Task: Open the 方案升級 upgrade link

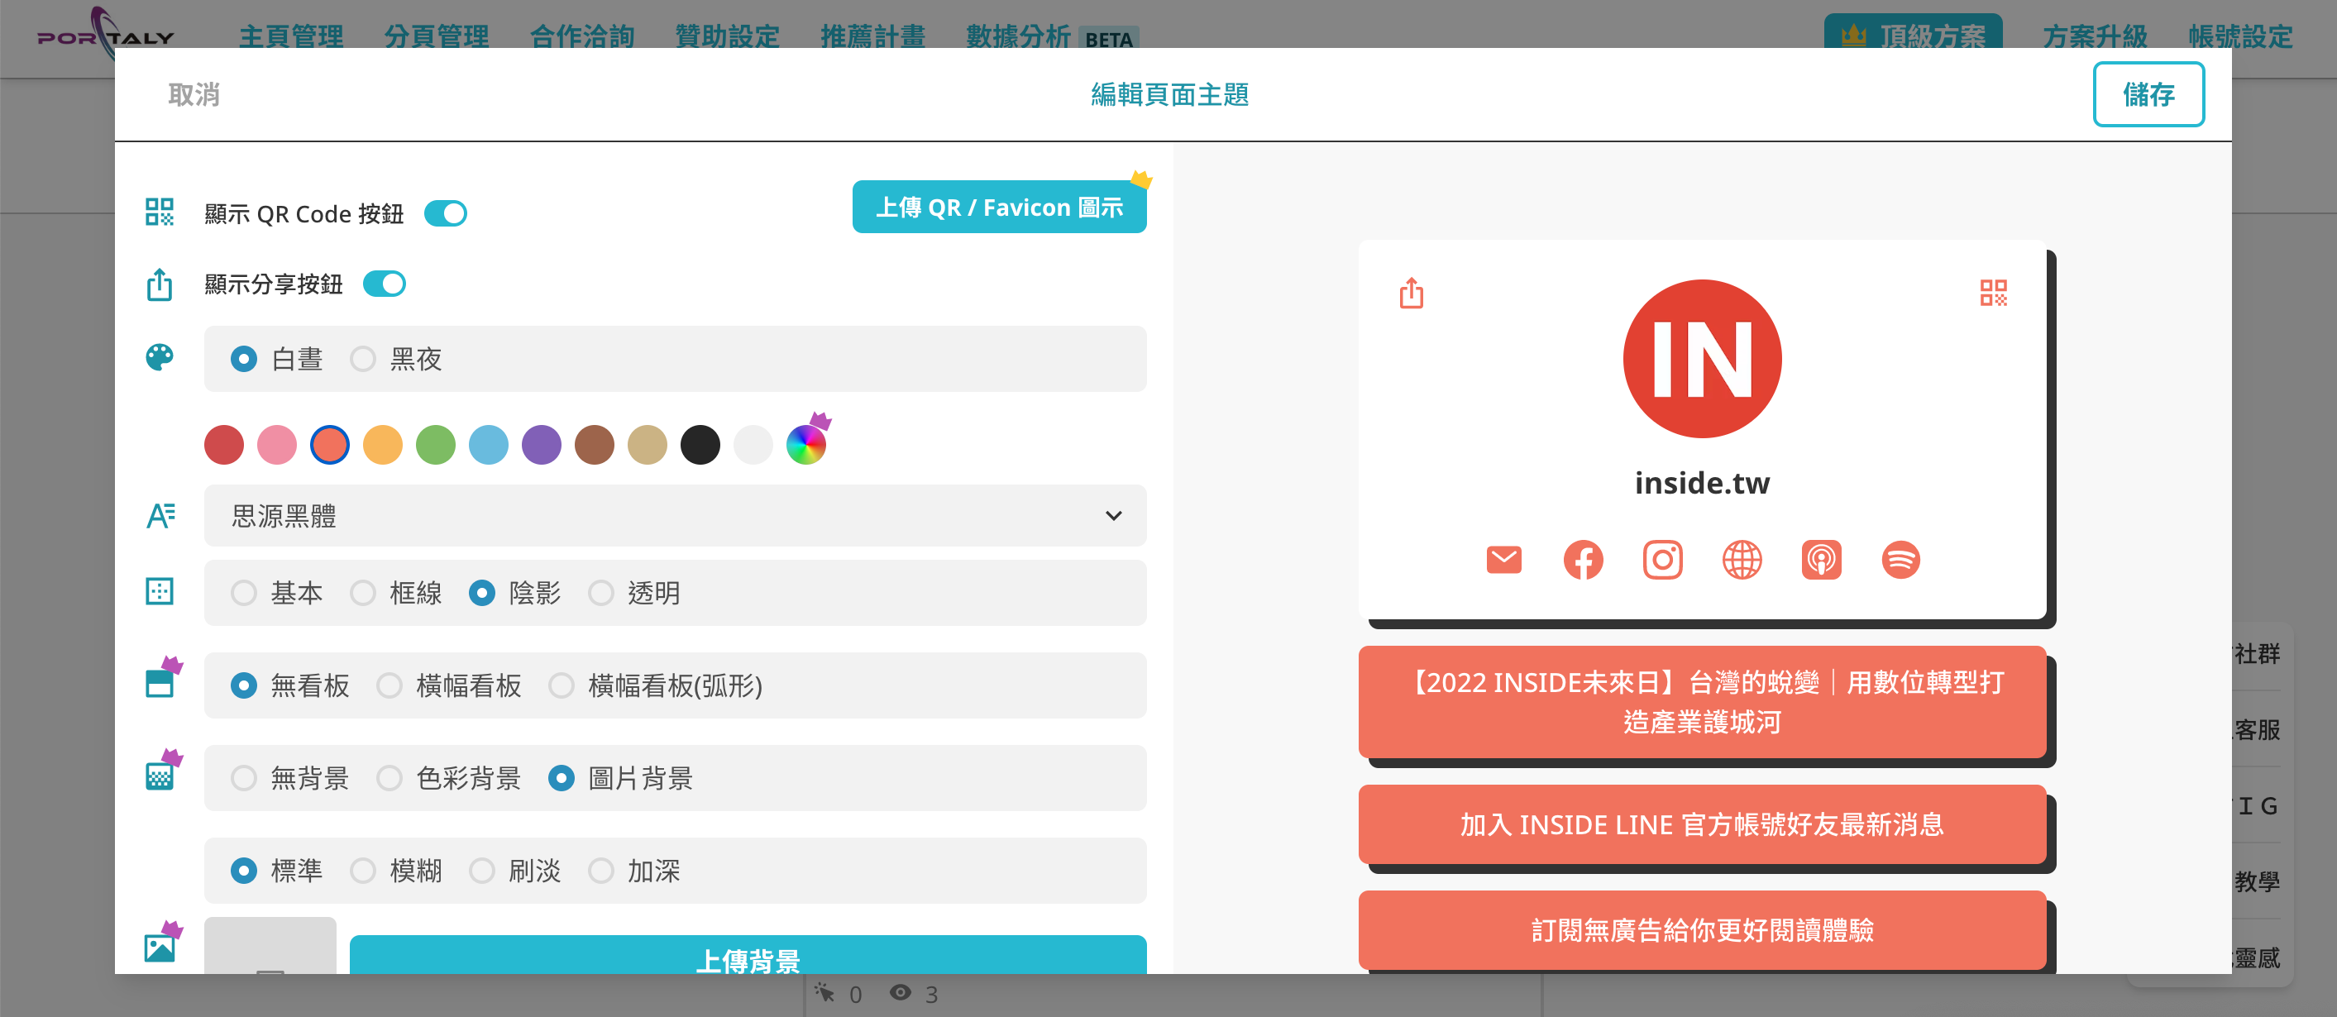Action: pyautogui.click(x=2095, y=36)
